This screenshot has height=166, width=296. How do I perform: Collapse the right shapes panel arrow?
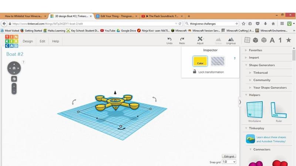click(x=240, y=102)
